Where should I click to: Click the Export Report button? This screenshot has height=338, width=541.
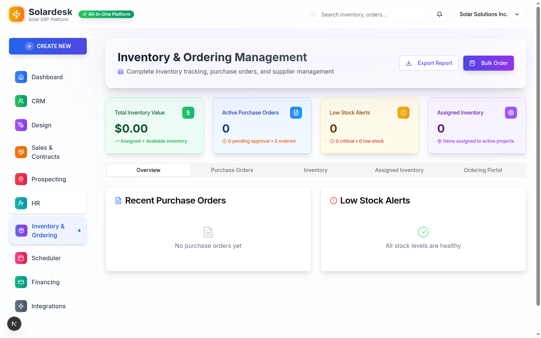click(x=429, y=63)
